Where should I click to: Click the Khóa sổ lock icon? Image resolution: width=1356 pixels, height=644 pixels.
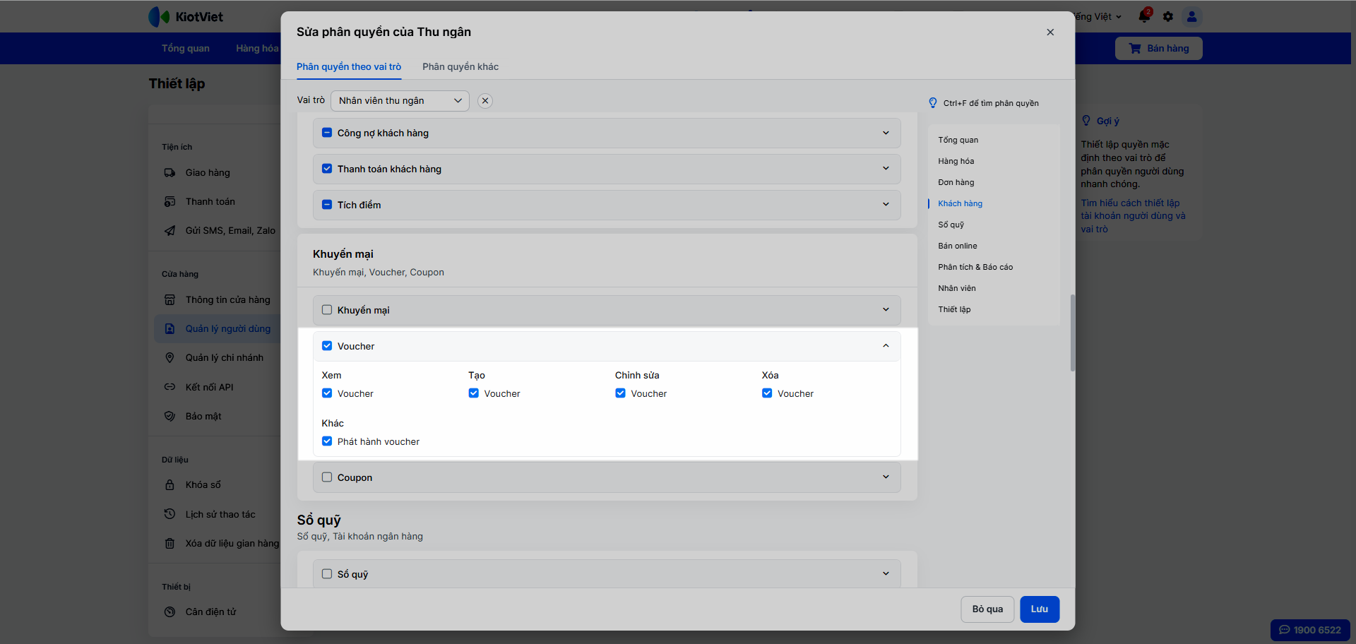click(x=169, y=485)
